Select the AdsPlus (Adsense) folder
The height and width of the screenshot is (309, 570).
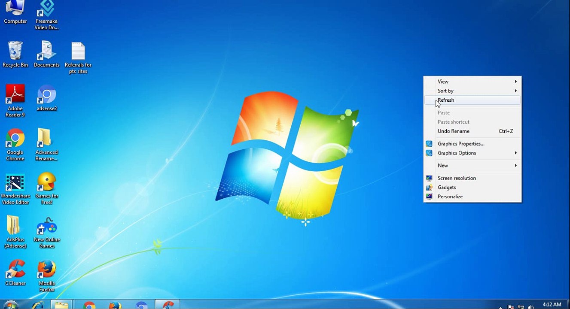[x=15, y=232]
